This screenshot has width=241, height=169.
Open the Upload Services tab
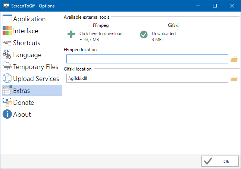coord(32,78)
